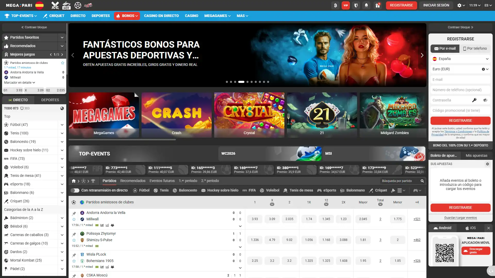This screenshot has width=495, height=278.
Task: Click the home breadcrumb icon
Action: pyautogui.click(x=74, y=181)
